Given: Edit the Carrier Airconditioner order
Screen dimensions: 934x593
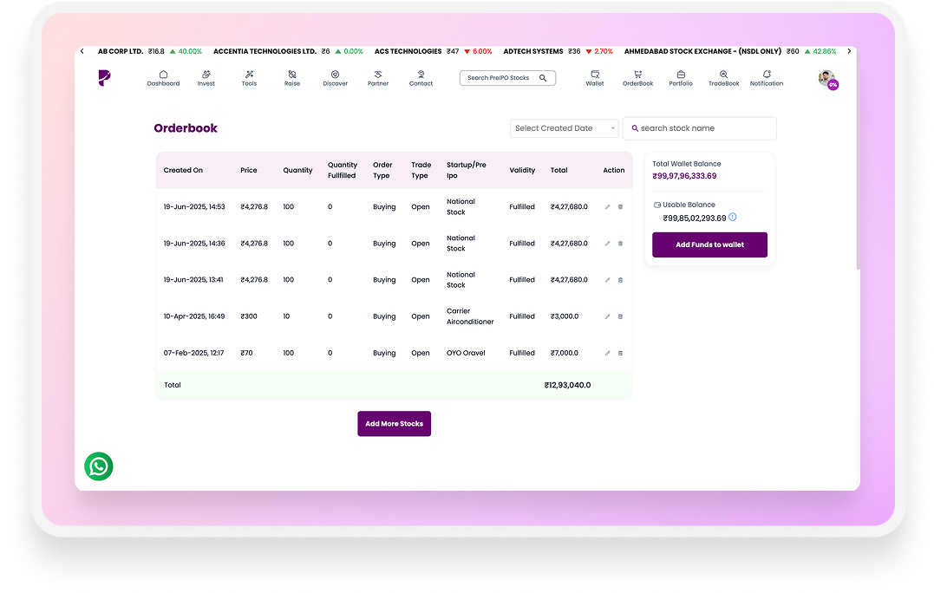Looking at the screenshot, I should [608, 316].
